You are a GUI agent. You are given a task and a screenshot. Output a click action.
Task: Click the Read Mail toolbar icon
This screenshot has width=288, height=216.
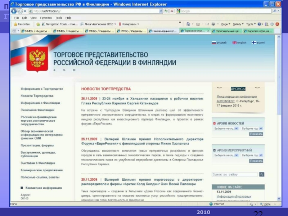point(207,24)
